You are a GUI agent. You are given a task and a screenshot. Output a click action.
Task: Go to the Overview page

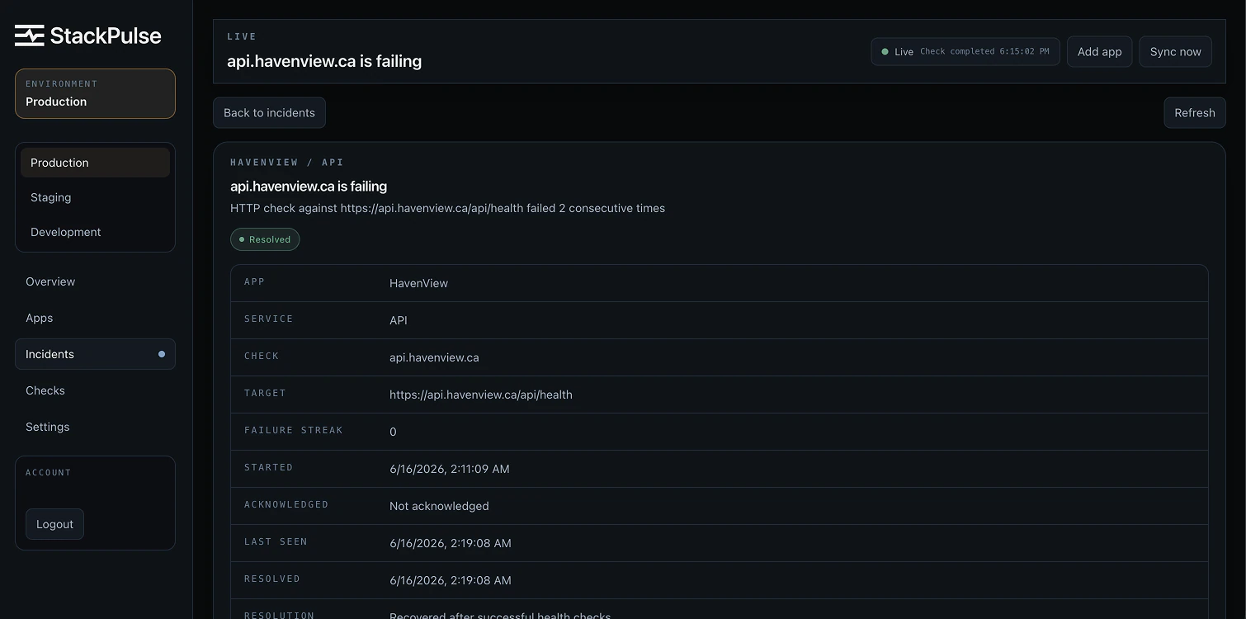[x=95, y=281]
